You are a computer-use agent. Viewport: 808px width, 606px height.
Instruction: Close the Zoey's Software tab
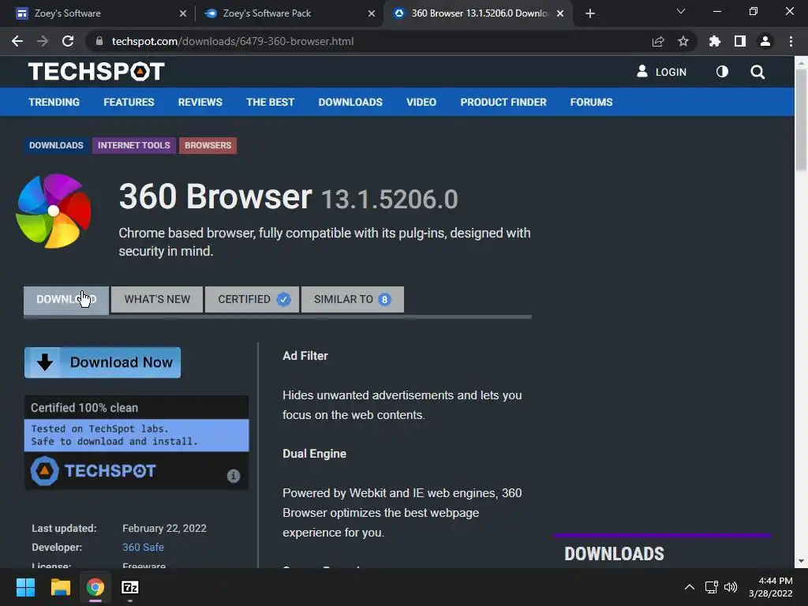183,13
